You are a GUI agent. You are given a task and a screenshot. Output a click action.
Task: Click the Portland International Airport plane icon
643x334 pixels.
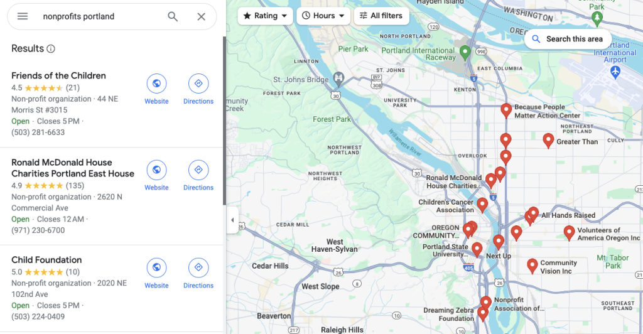(615, 72)
